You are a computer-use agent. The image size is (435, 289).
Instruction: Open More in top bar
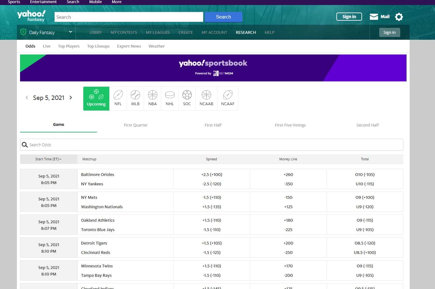[x=117, y=2]
